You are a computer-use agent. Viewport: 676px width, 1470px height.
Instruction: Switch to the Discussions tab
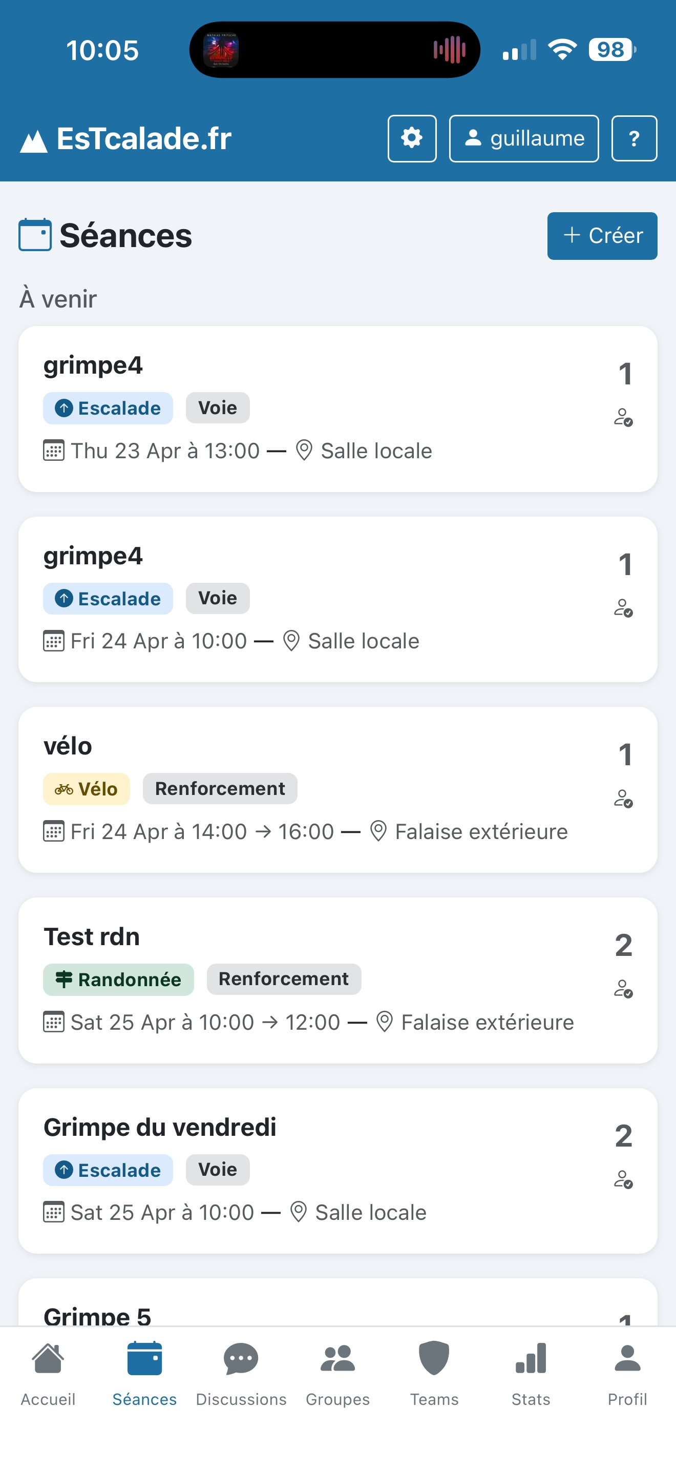241,1373
